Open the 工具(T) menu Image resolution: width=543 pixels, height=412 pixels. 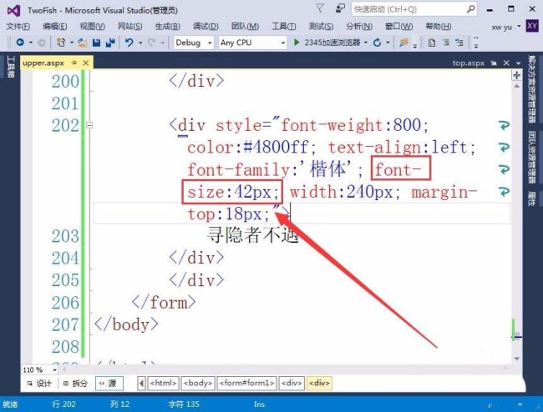(x=284, y=26)
